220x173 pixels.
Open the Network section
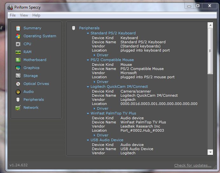point(31,107)
